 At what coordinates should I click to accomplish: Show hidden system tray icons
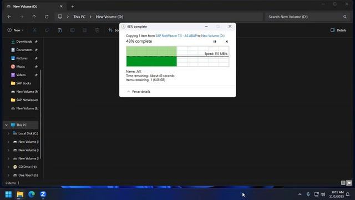pyautogui.click(x=300, y=194)
